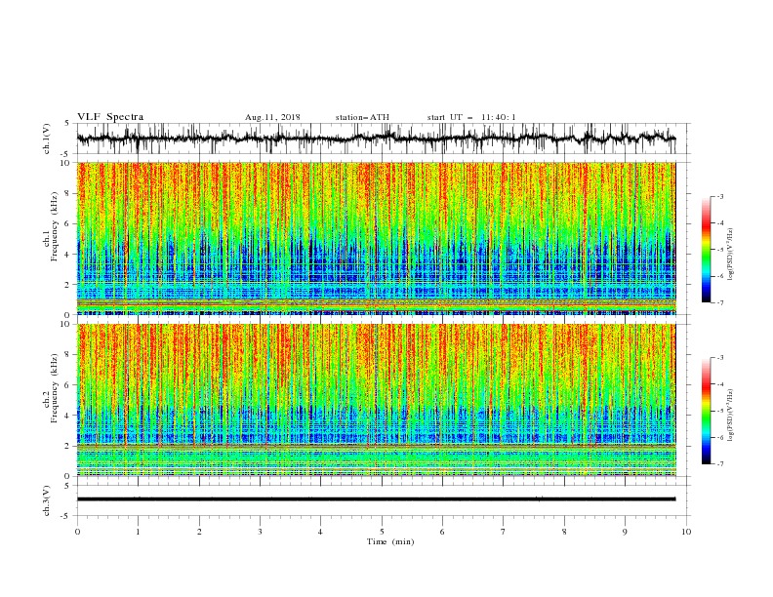
Task: Click the time axis tick label "7"
Action: [504, 532]
